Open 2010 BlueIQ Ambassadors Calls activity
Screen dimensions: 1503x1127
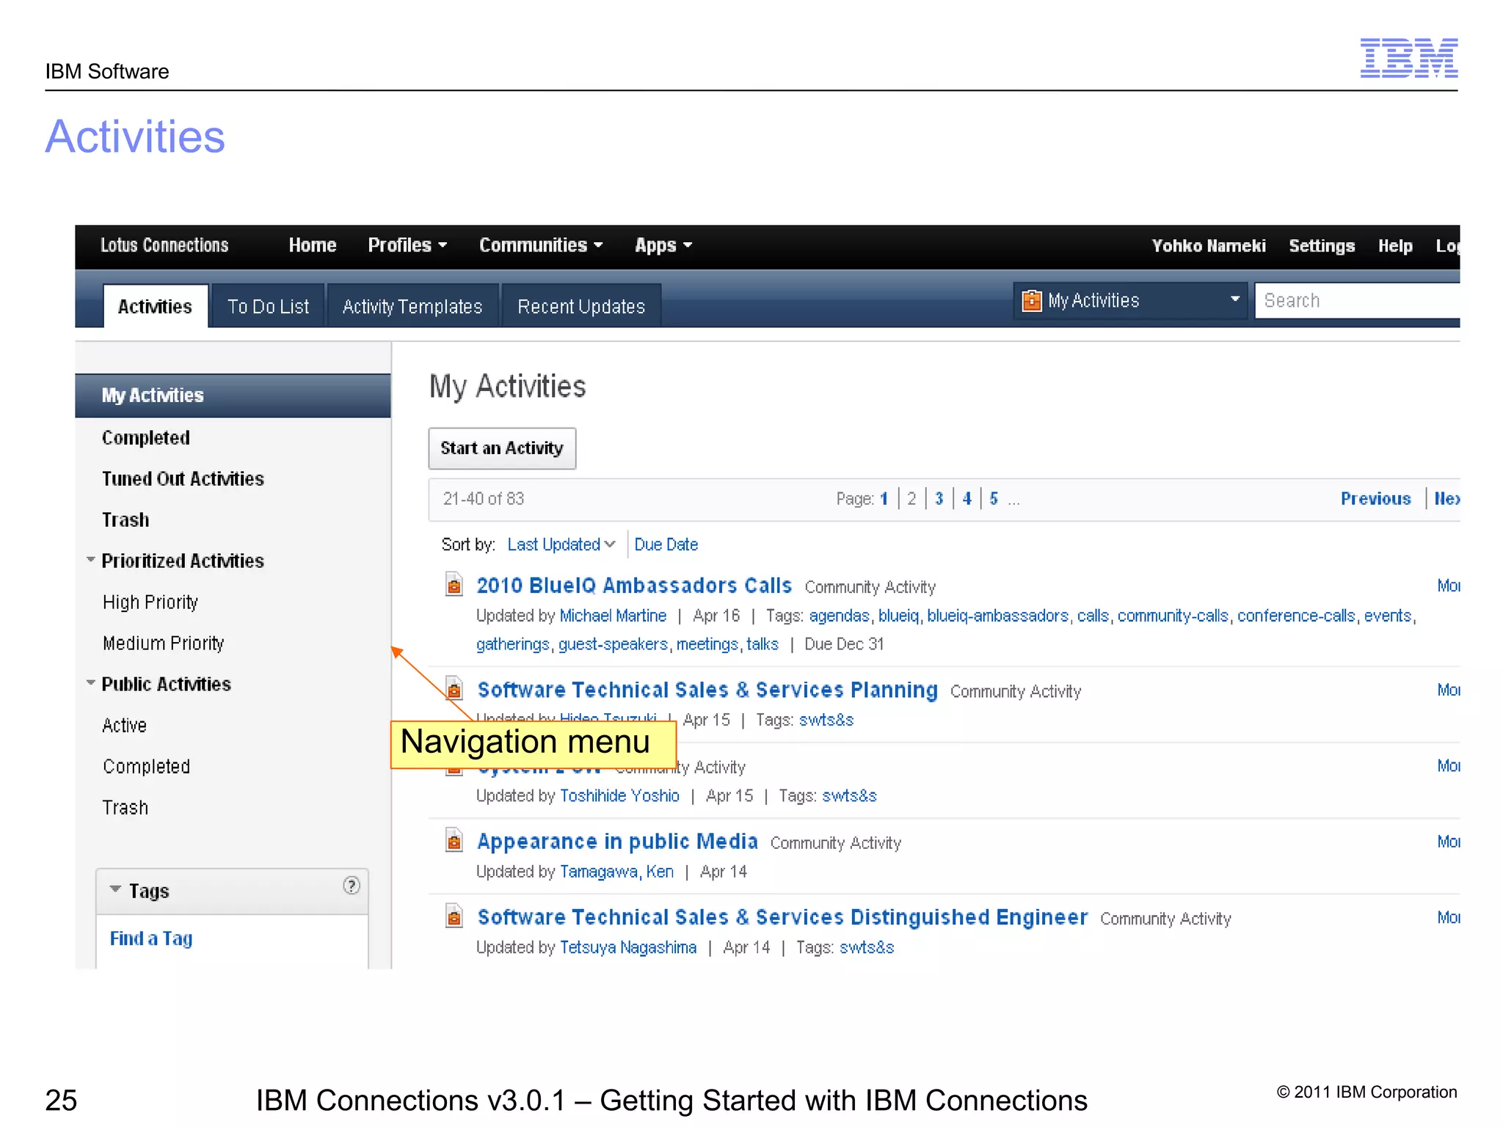[634, 586]
